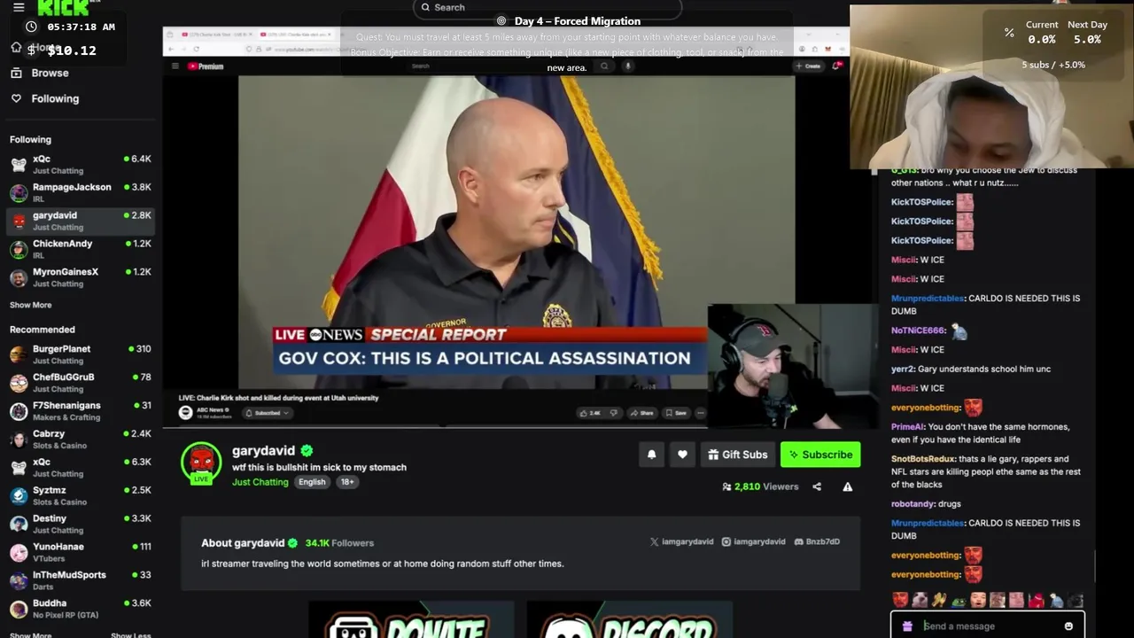
Task: Click the report warning triangle icon
Action: [848, 486]
